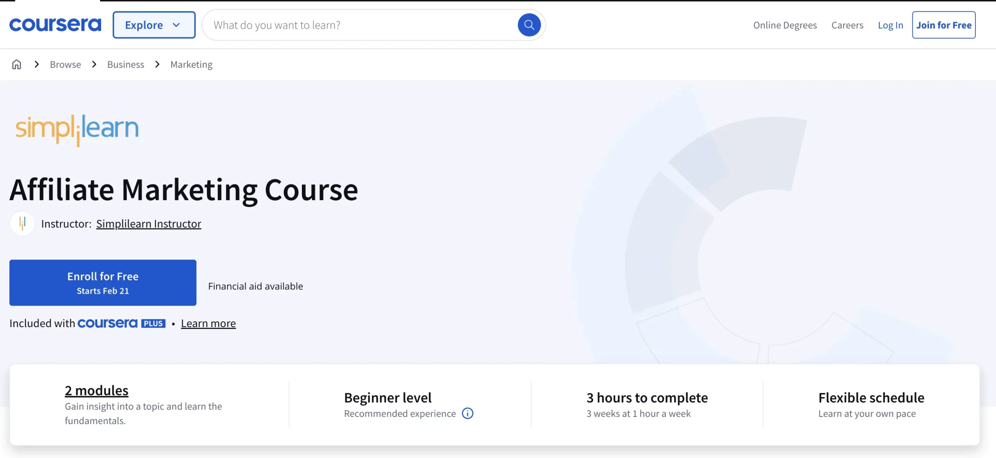Click Learn more about Coursera Plus
Viewport: 996px width, 458px height.
pos(208,323)
